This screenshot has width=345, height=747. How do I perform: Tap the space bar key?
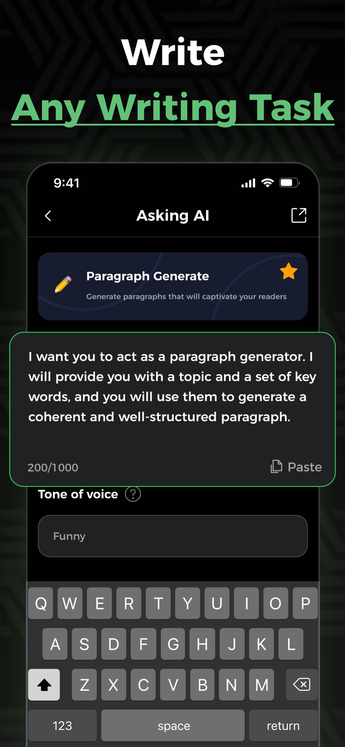[173, 725]
